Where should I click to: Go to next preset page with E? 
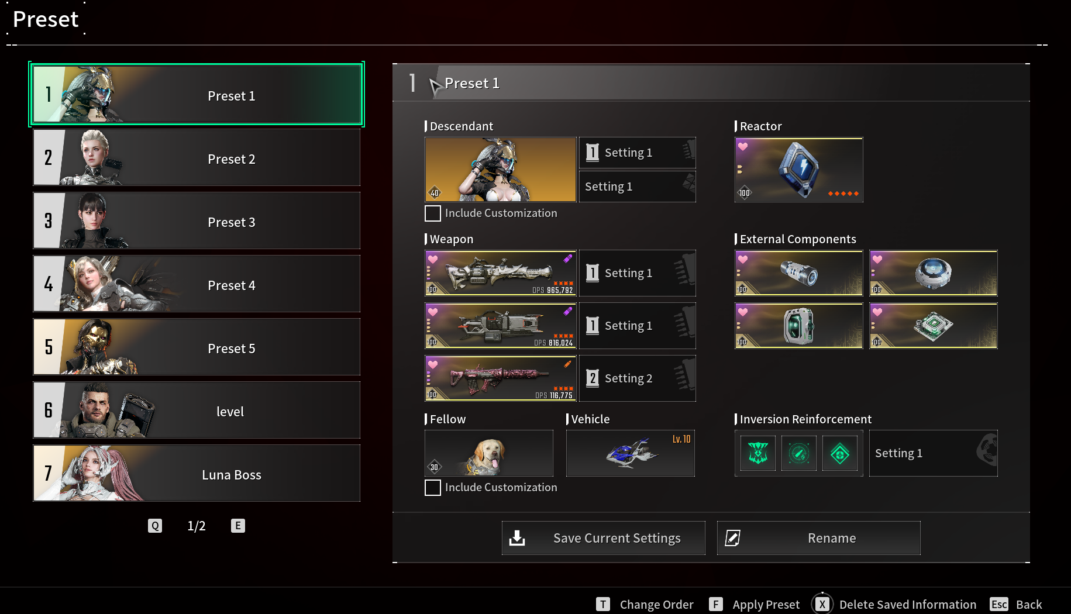point(237,526)
